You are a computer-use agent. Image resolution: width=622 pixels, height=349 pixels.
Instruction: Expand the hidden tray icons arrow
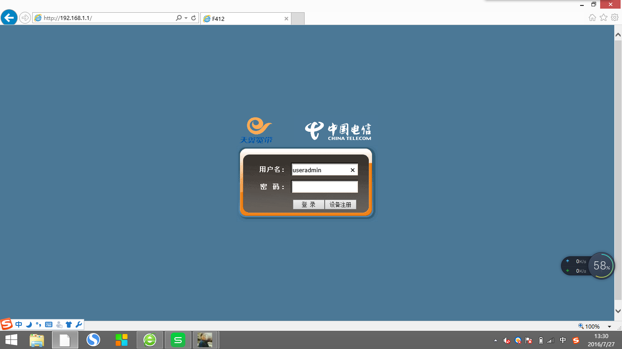coord(495,340)
